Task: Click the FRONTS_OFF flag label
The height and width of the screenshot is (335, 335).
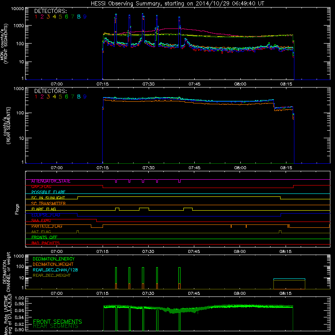Action: pyautogui.click(x=44, y=237)
